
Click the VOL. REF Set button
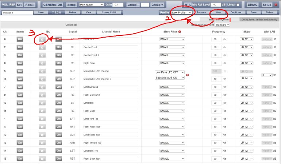click(x=19, y=5)
